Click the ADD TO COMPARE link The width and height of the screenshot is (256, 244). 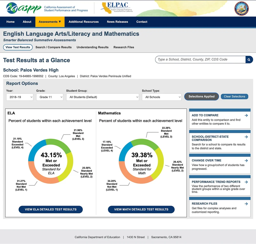coord(205,115)
